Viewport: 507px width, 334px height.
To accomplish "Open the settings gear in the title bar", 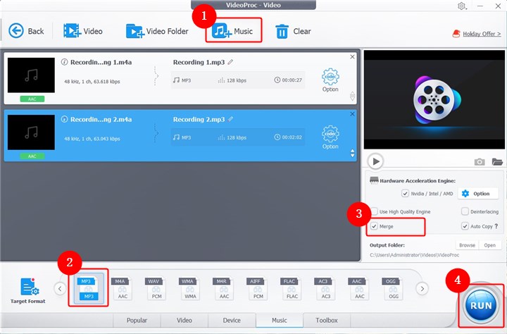I will (461, 6).
